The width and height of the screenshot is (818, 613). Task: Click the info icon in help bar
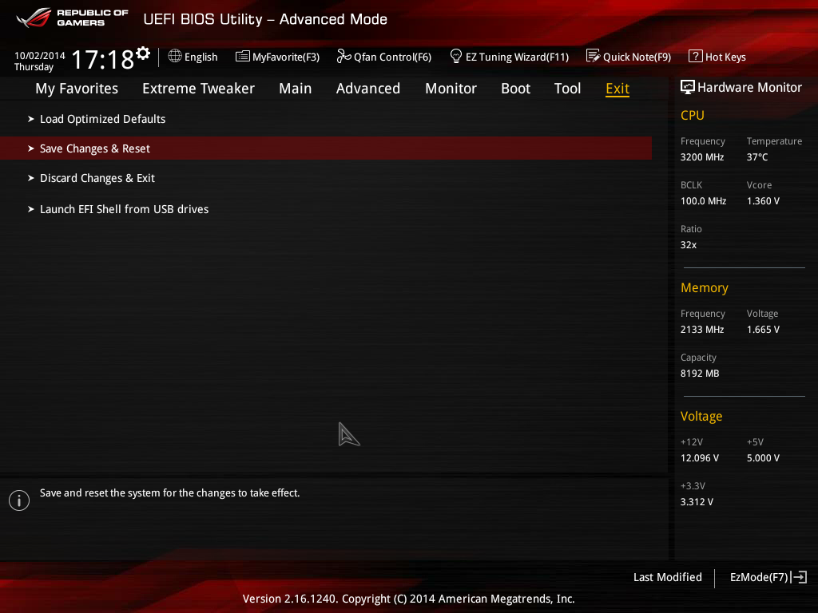pos(18,500)
